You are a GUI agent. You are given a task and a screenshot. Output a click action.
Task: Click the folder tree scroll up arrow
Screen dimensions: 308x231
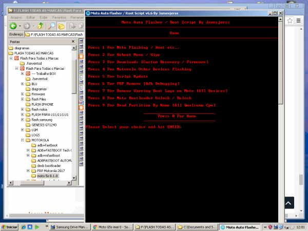tap(74, 48)
